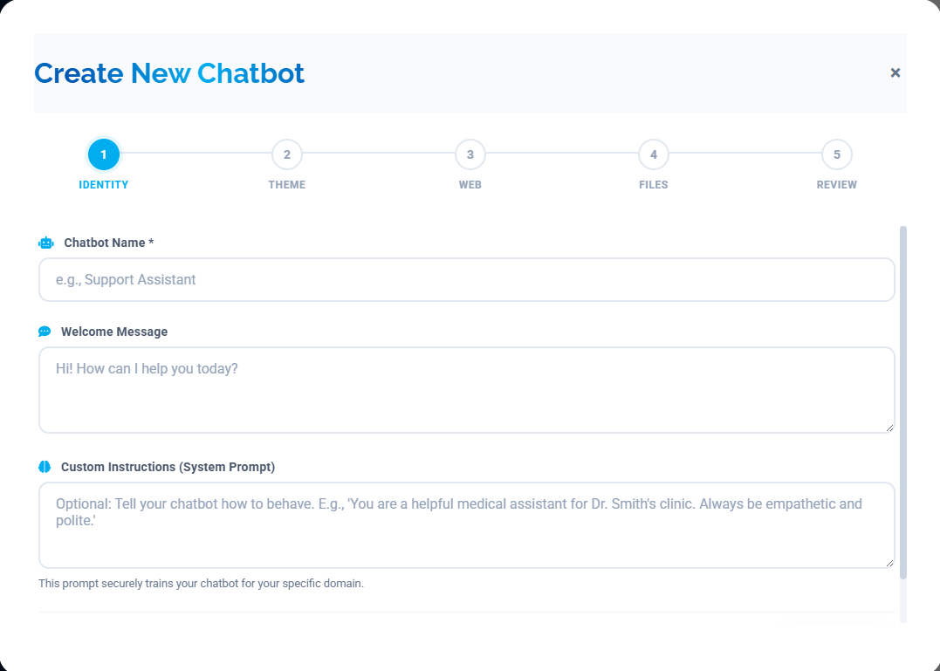
Task: Focus the Custom Instructions text area
Action: [467, 525]
